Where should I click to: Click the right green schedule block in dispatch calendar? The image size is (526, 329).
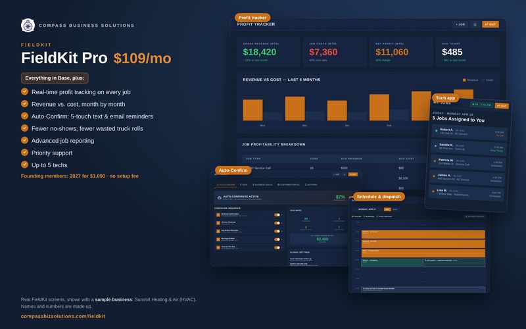[x=454, y=263]
